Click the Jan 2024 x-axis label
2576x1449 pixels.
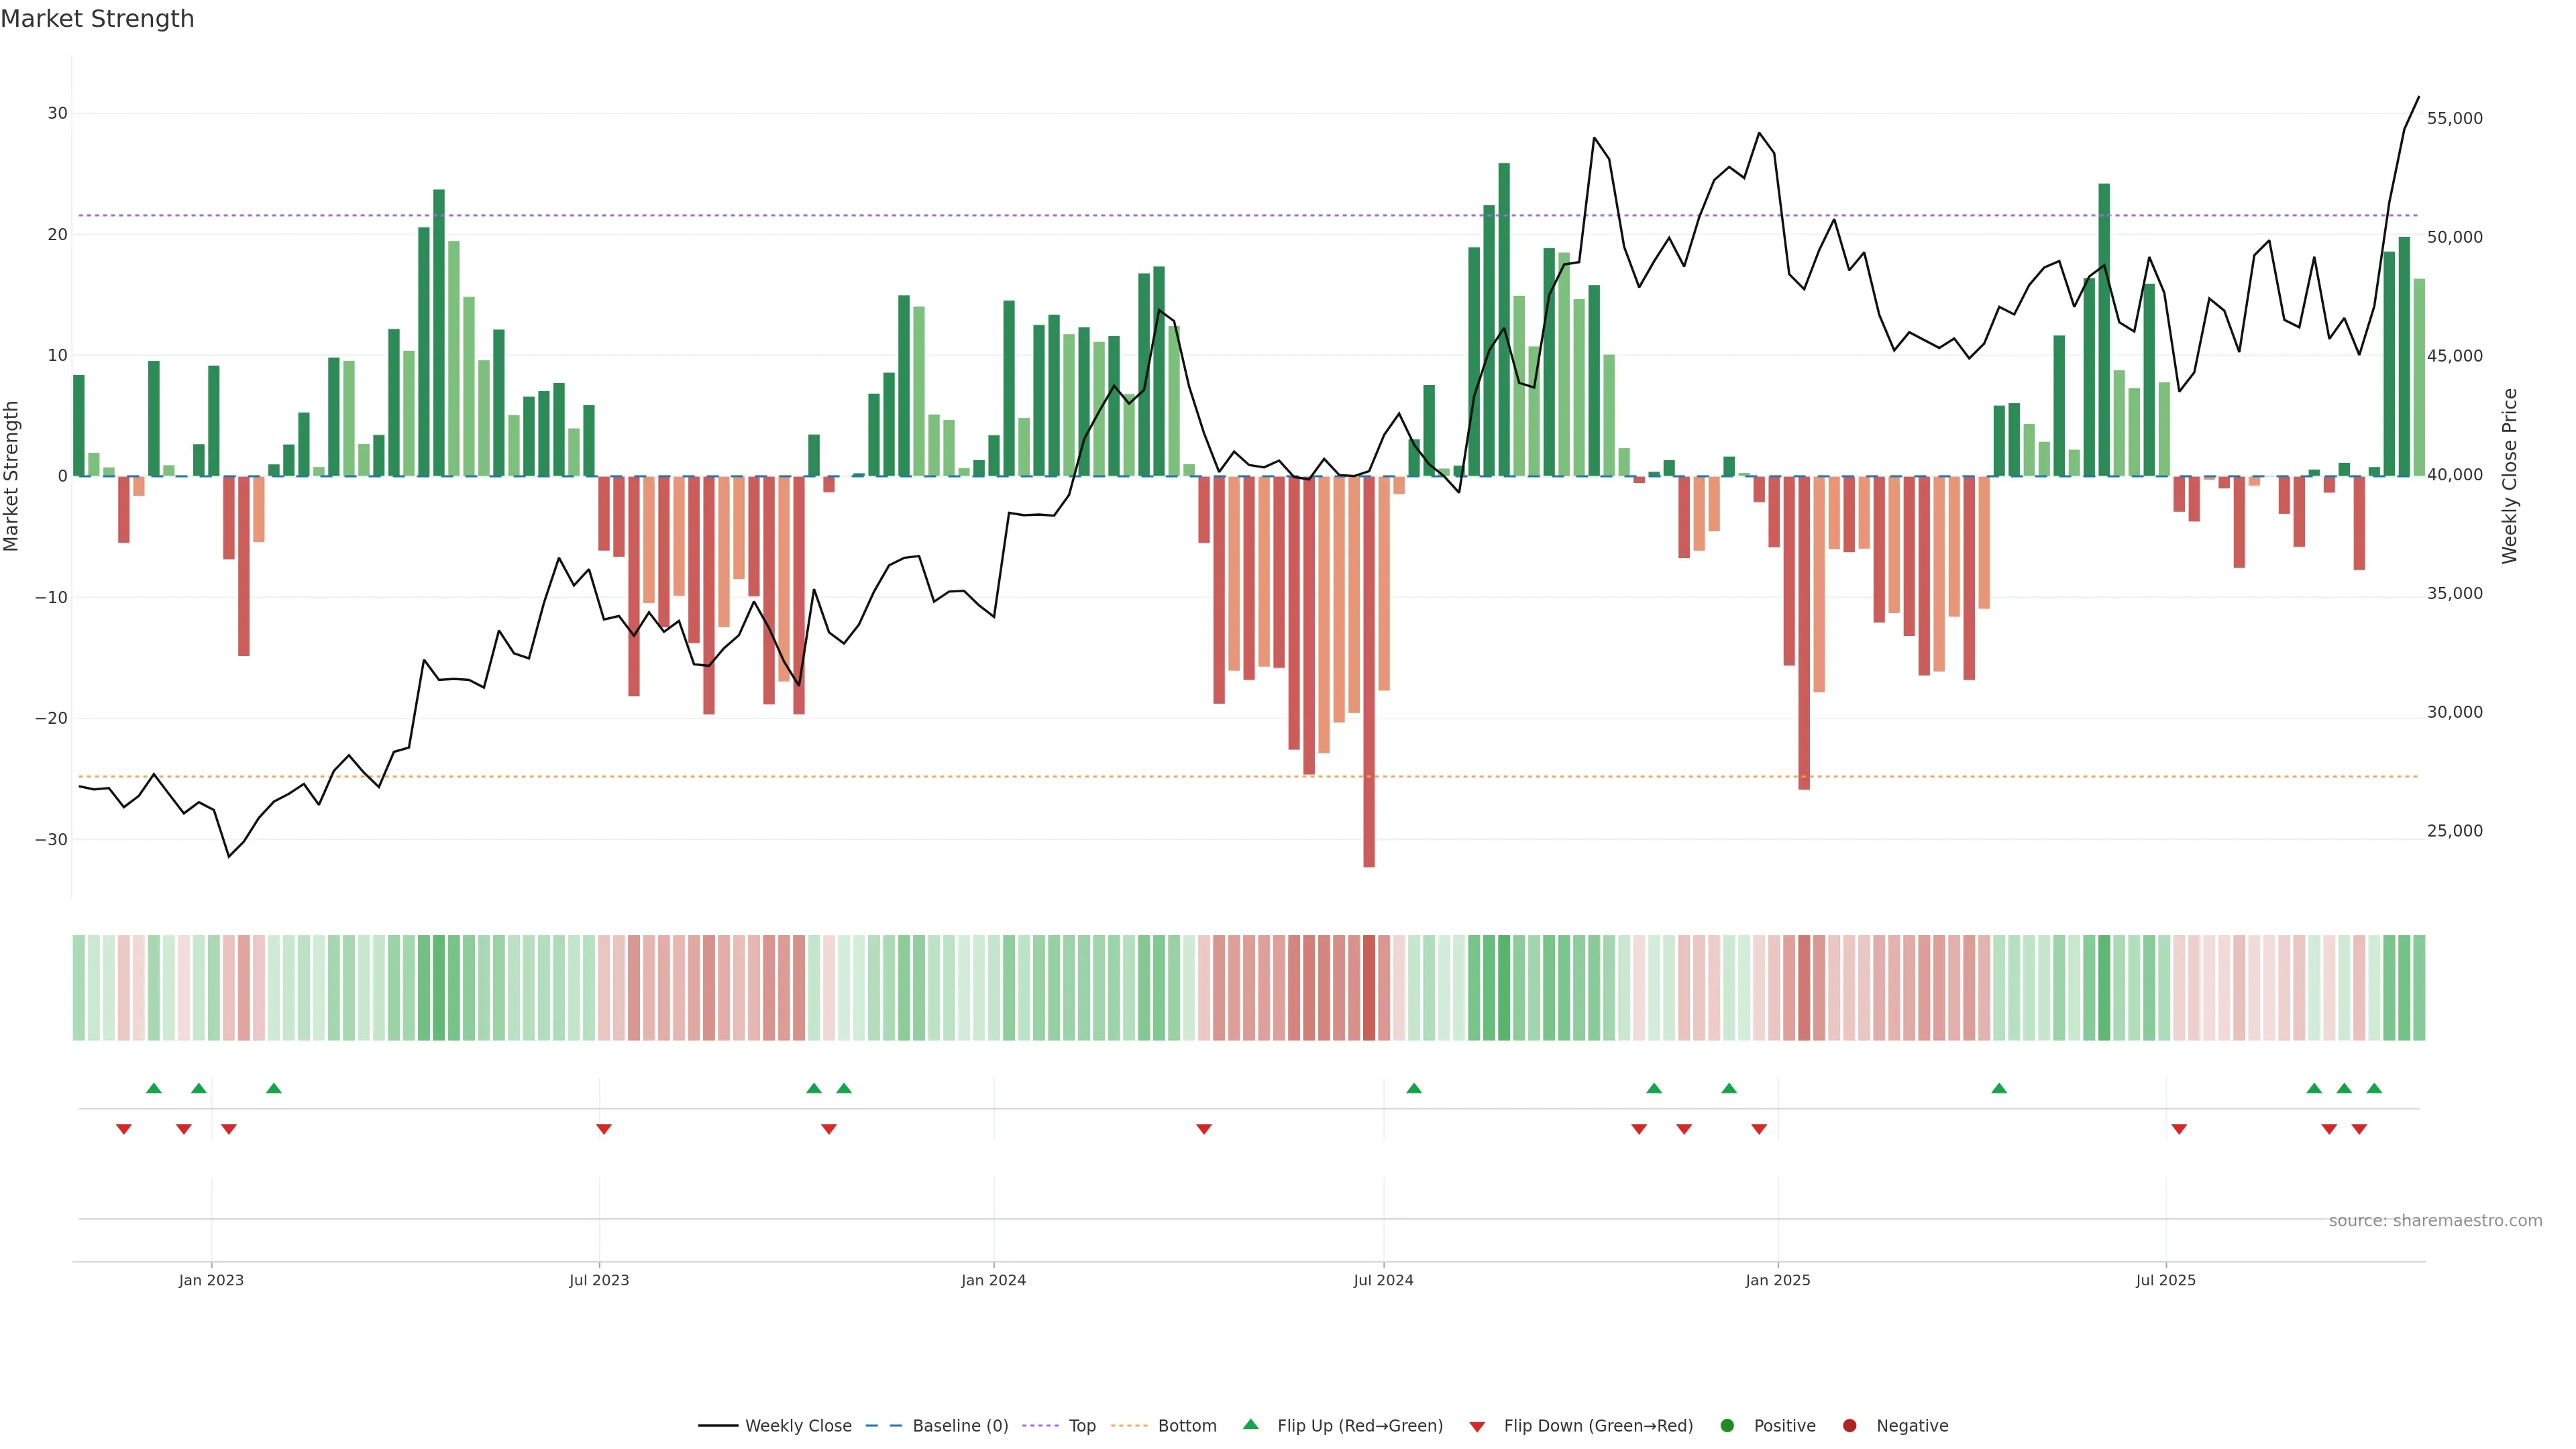point(993,1280)
